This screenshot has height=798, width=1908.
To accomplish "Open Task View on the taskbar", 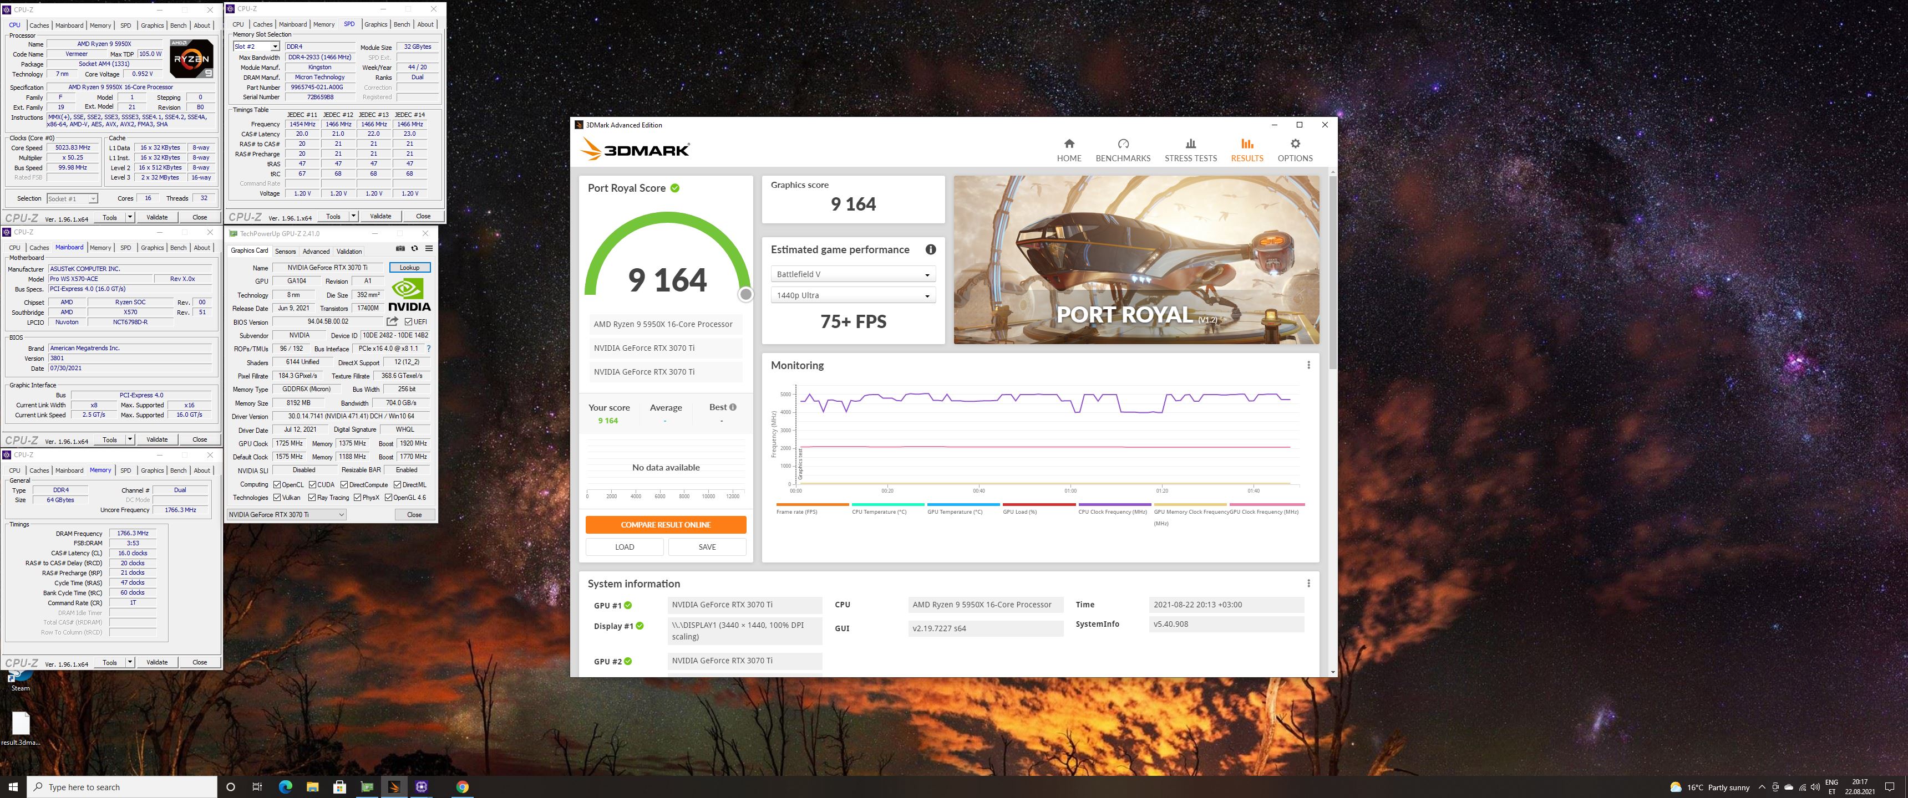I will click(x=257, y=787).
